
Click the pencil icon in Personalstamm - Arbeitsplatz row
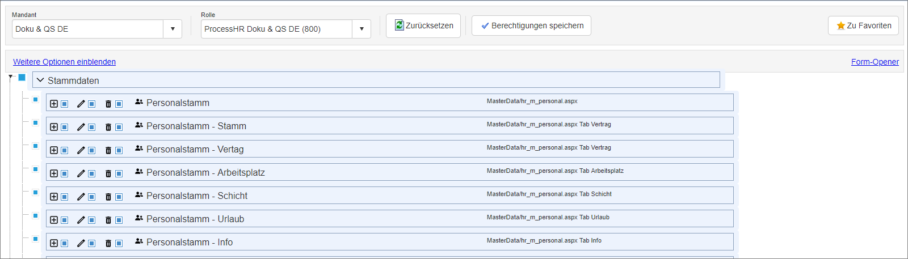pyautogui.click(x=81, y=173)
